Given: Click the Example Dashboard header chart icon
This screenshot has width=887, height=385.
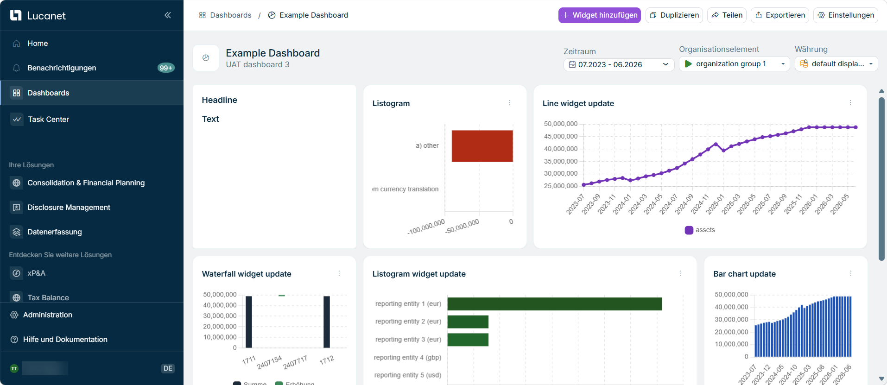Looking at the screenshot, I should pos(206,58).
